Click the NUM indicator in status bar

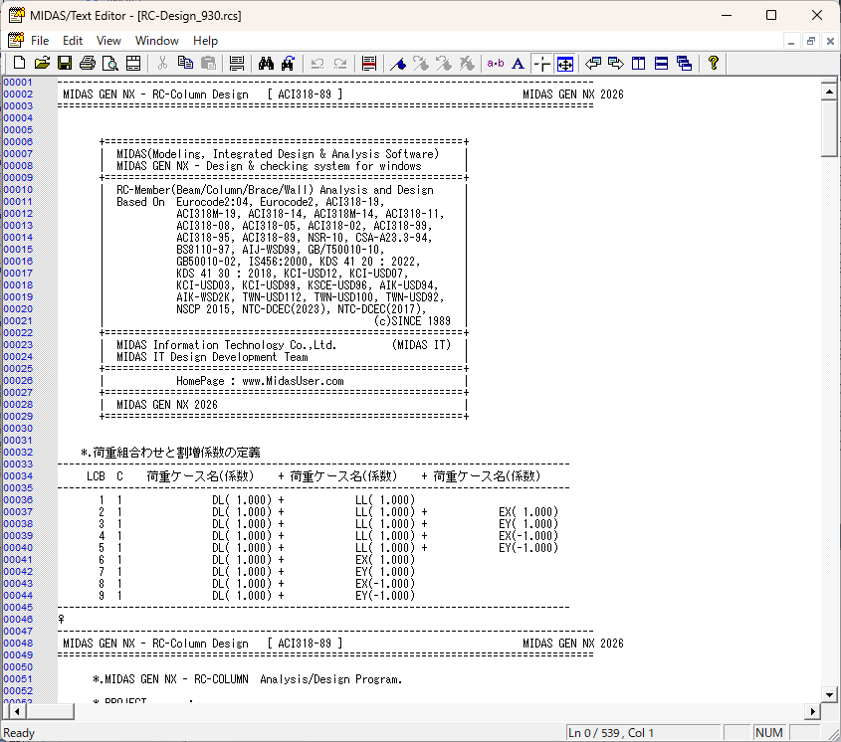coord(769,733)
